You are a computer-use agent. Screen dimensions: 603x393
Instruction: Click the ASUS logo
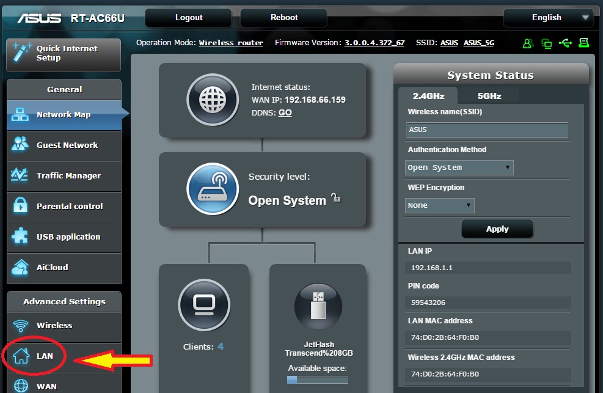click(x=39, y=18)
